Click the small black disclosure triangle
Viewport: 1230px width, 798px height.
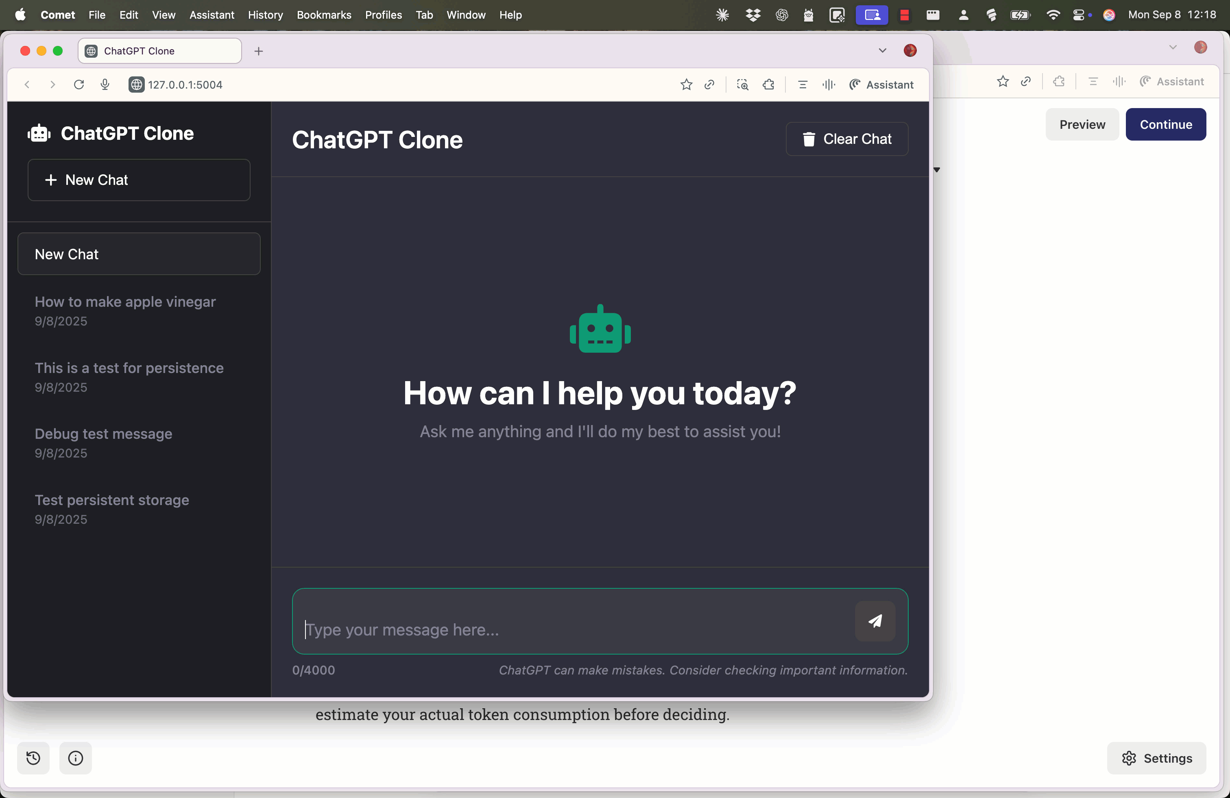936,170
